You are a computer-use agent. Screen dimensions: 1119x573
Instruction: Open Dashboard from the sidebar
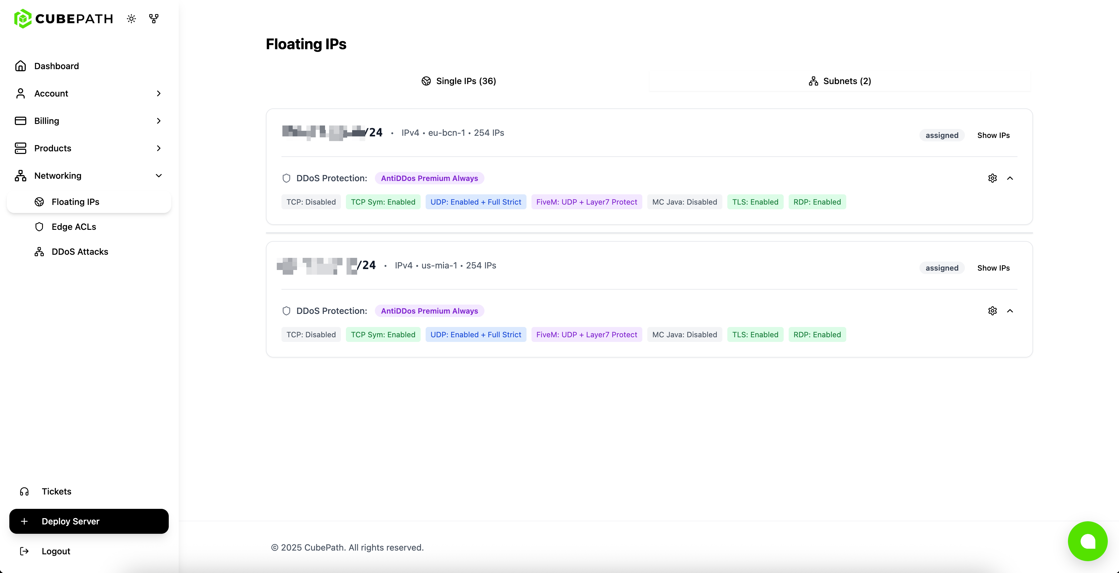(56, 66)
